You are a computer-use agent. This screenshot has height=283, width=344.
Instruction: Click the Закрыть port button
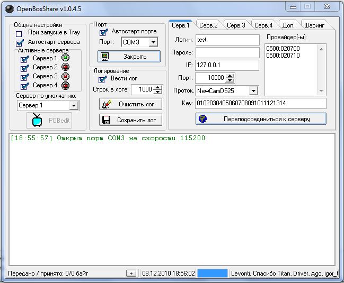click(x=129, y=57)
